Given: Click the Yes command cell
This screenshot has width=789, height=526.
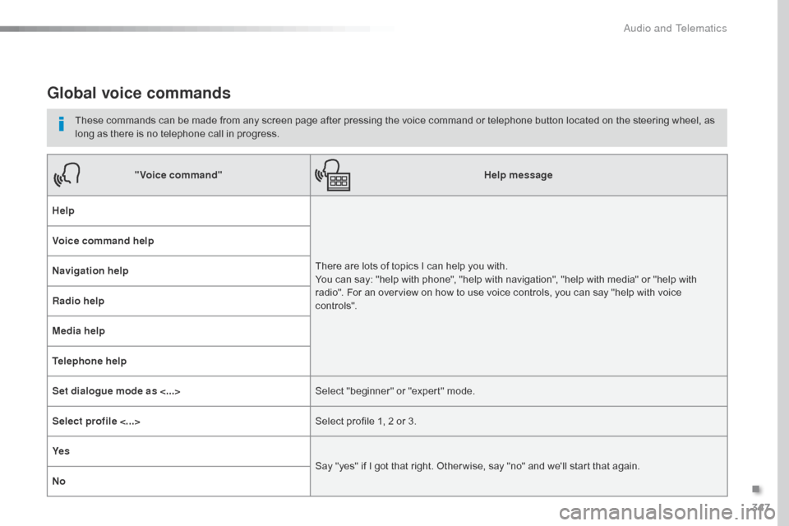Looking at the screenshot, I should pyautogui.click(x=61, y=451).
